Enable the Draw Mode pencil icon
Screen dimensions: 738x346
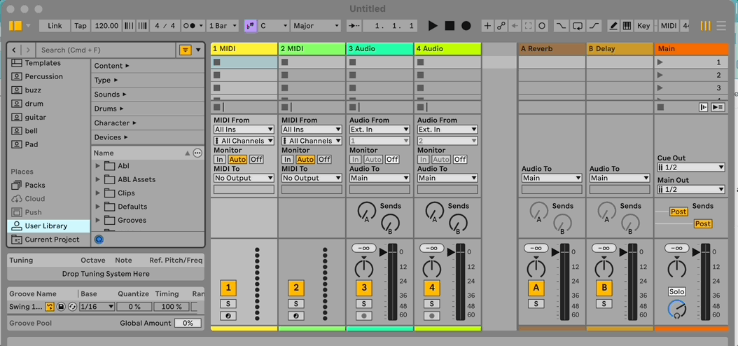(613, 26)
